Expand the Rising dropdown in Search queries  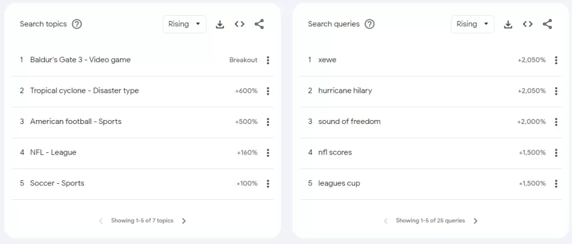pos(473,24)
